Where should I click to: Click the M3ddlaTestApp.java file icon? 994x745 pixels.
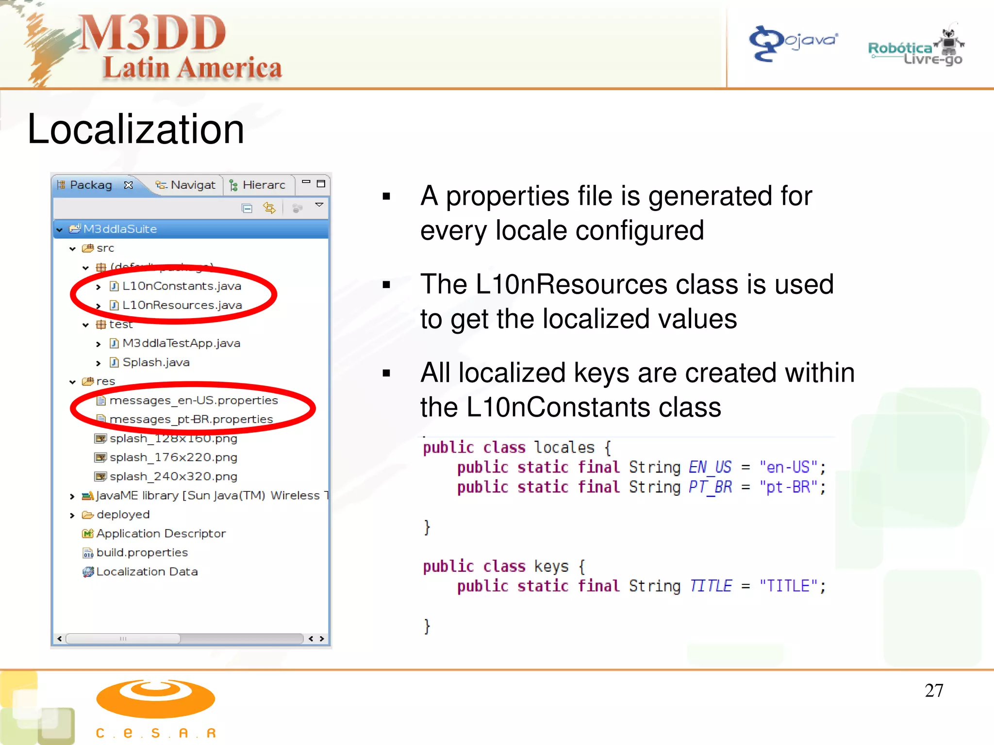tap(114, 343)
